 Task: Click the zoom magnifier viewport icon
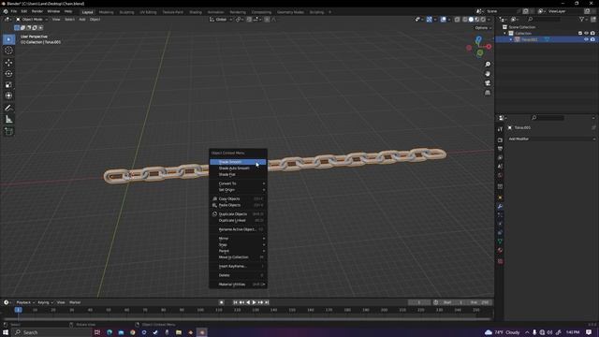click(x=488, y=65)
